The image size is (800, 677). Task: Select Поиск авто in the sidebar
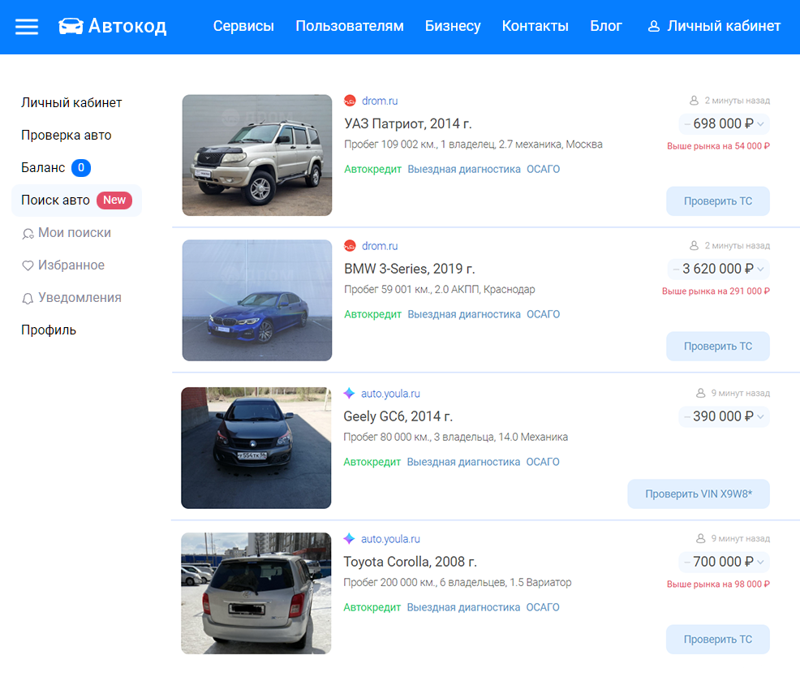[x=76, y=201]
